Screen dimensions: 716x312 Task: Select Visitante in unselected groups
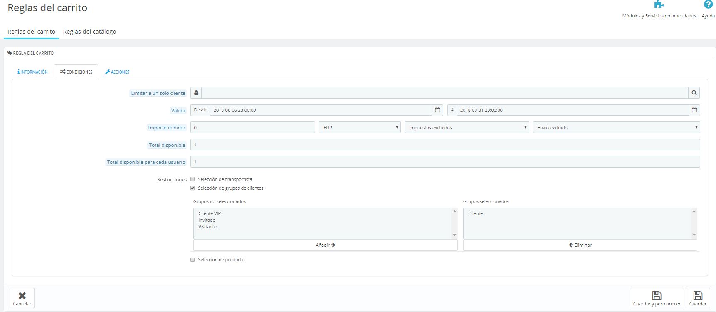pyautogui.click(x=207, y=227)
